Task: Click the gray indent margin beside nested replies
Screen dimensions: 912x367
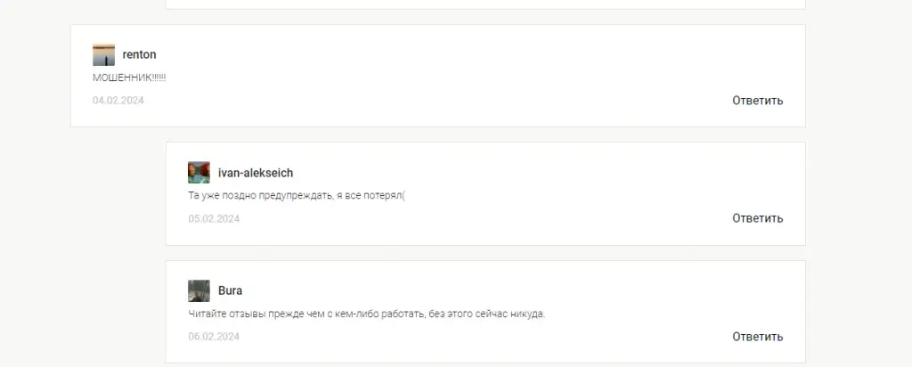Action: (x=118, y=250)
